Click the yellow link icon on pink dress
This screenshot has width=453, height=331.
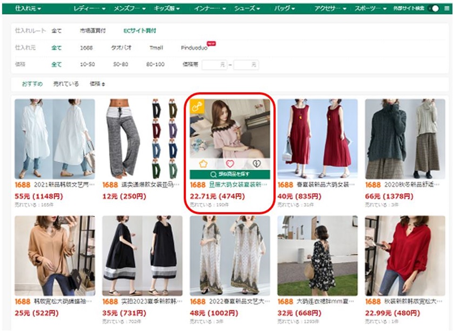click(x=197, y=106)
